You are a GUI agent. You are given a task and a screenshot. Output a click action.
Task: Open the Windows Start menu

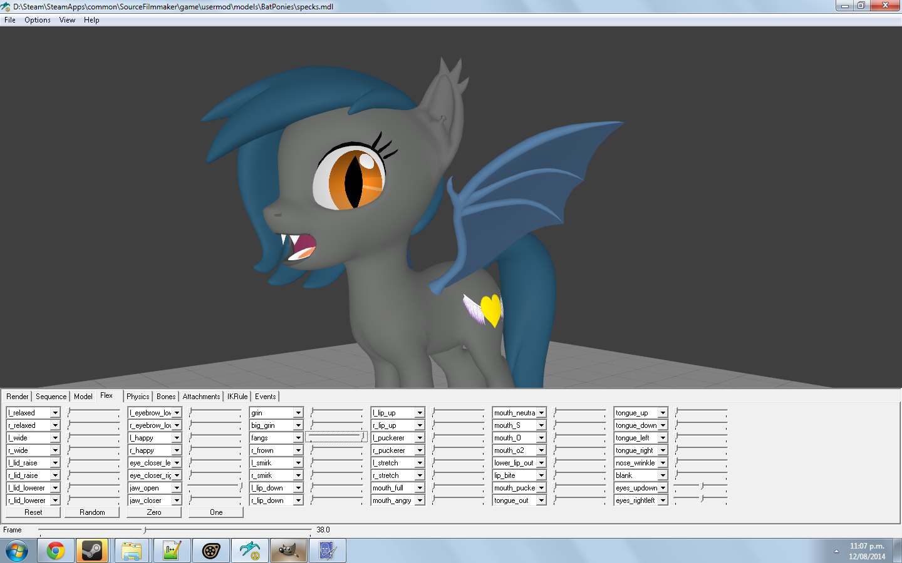coord(17,551)
